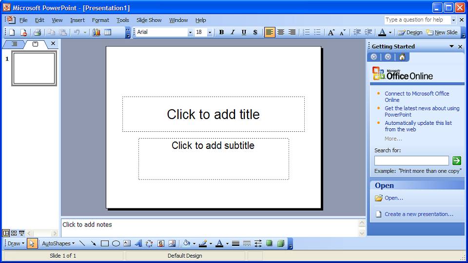Click the New Slide button
Screen dimensions: 468x263
pyautogui.click(x=442, y=32)
